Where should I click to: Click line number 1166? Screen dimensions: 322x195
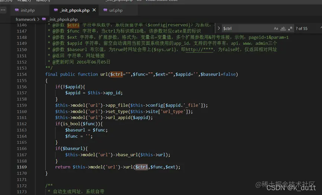pos(22,148)
